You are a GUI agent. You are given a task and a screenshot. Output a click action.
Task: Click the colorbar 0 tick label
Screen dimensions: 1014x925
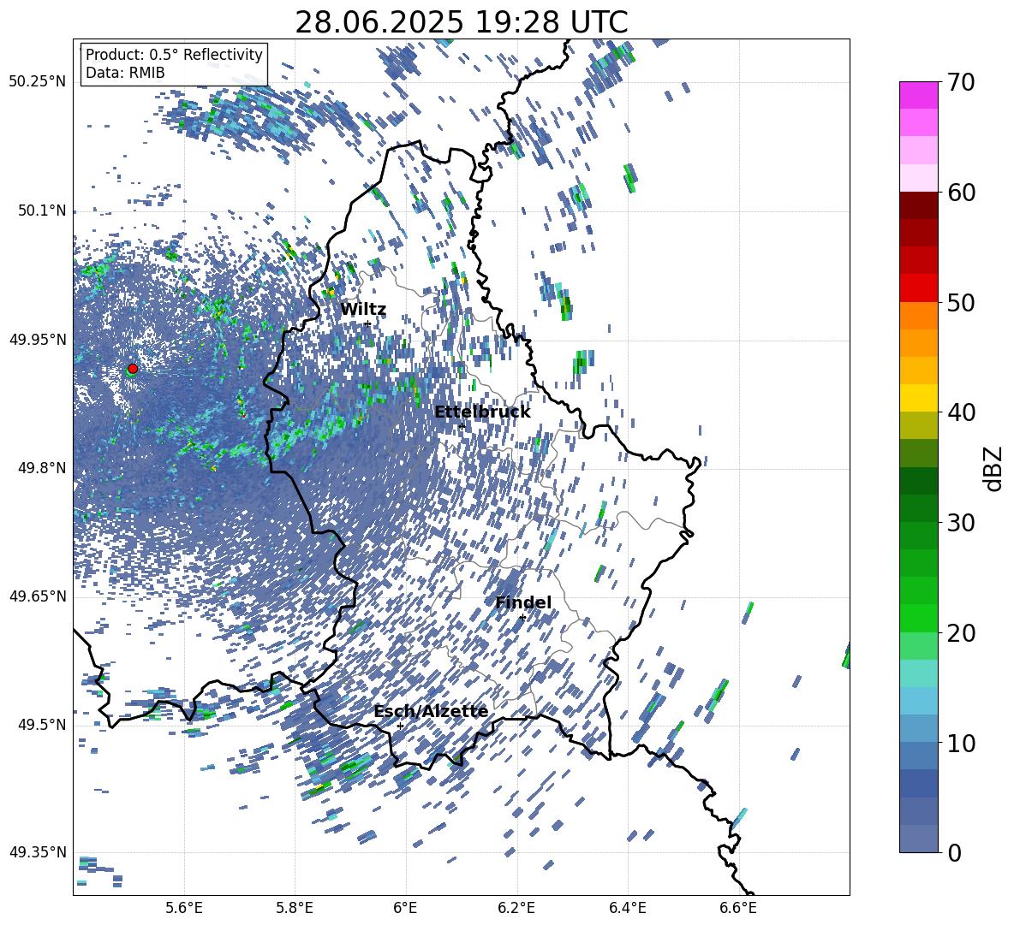click(955, 852)
